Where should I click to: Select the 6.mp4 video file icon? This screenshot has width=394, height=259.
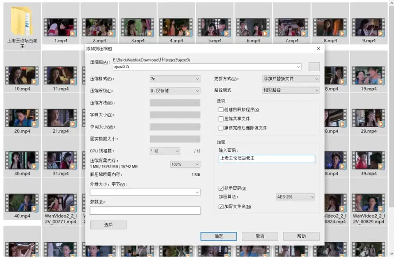click(x=253, y=27)
